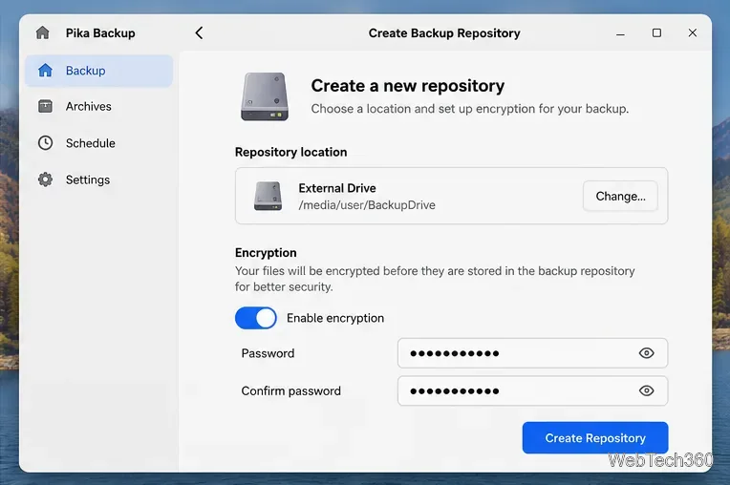Open the Schedule section
Image resolution: width=730 pixels, height=485 pixels.
click(x=98, y=143)
